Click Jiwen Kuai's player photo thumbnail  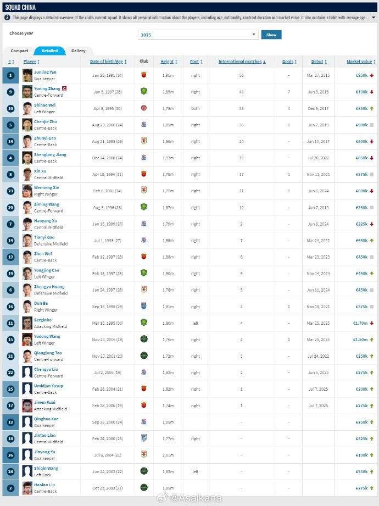click(27, 405)
